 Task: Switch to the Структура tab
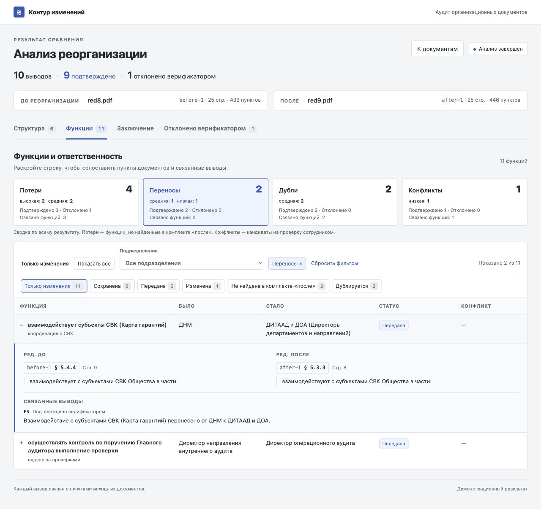click(x=35, y=129)
